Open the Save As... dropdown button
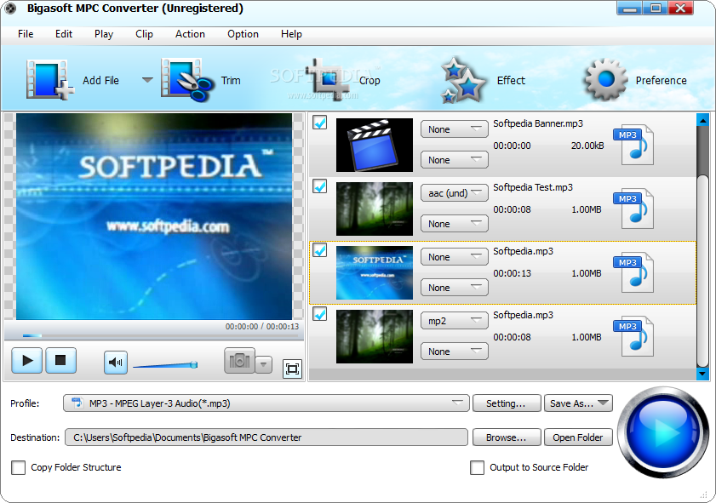Viewport: 716px width, 503px height. pos(578,403)
